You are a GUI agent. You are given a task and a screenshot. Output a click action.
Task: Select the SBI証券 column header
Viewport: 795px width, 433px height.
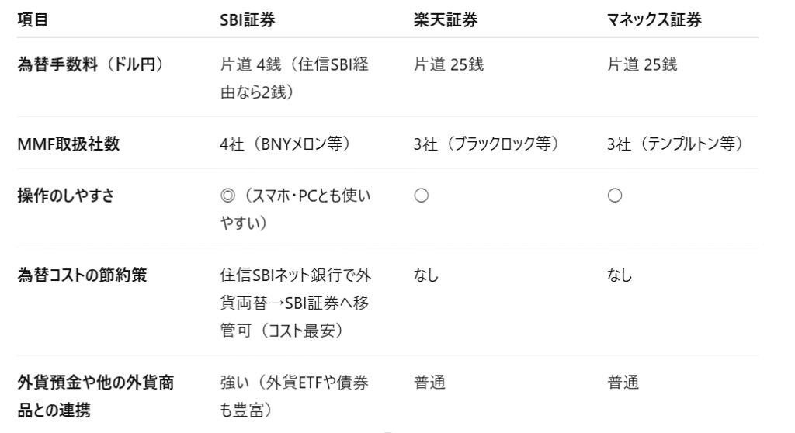(x=248, y=19)
